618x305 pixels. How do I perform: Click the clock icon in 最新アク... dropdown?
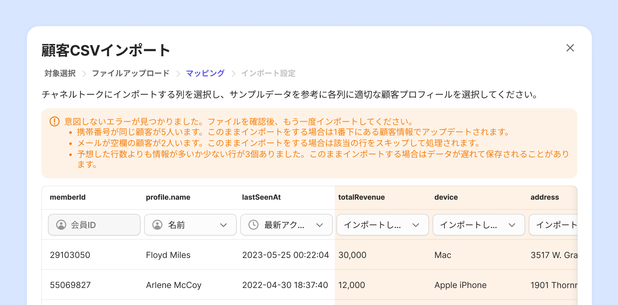254,225
